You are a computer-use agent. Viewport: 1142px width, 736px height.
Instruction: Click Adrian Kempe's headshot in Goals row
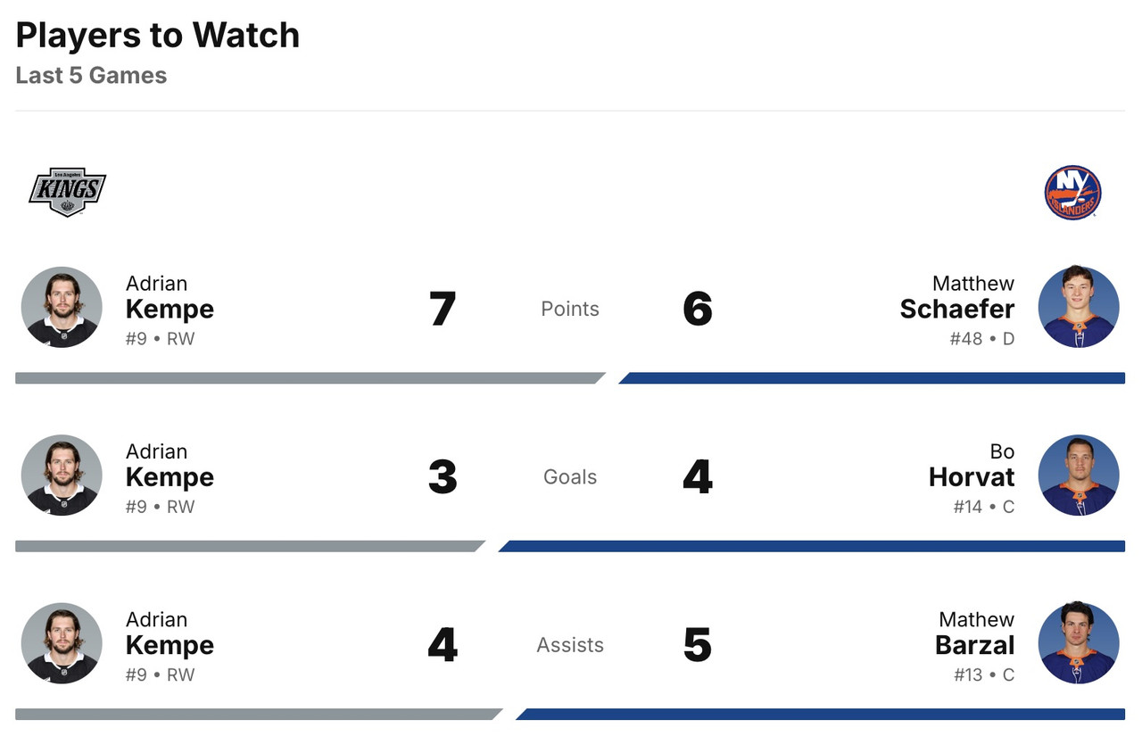coord(62,475)
